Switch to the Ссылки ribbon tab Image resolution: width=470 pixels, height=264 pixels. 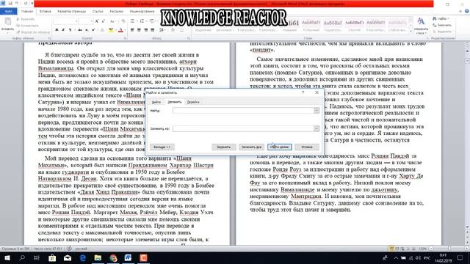tap(98, 11)
